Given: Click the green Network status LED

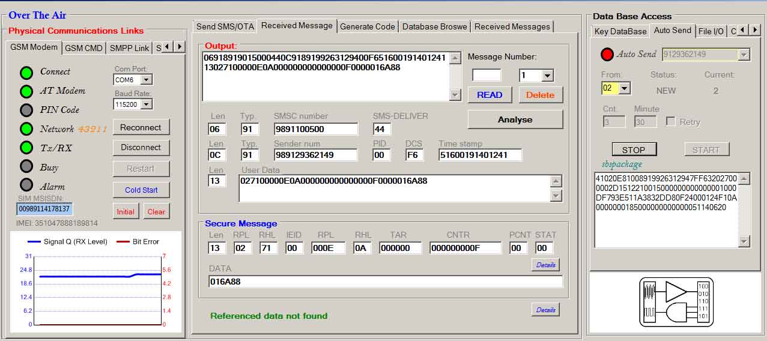Looking at the screenshot, I should pos(26,129).
